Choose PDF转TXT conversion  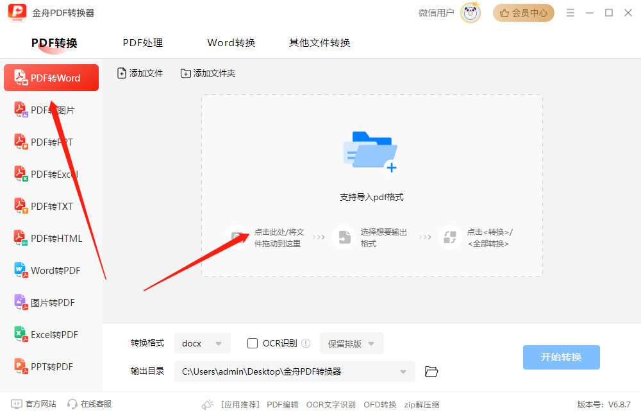(x=51, y=206)
